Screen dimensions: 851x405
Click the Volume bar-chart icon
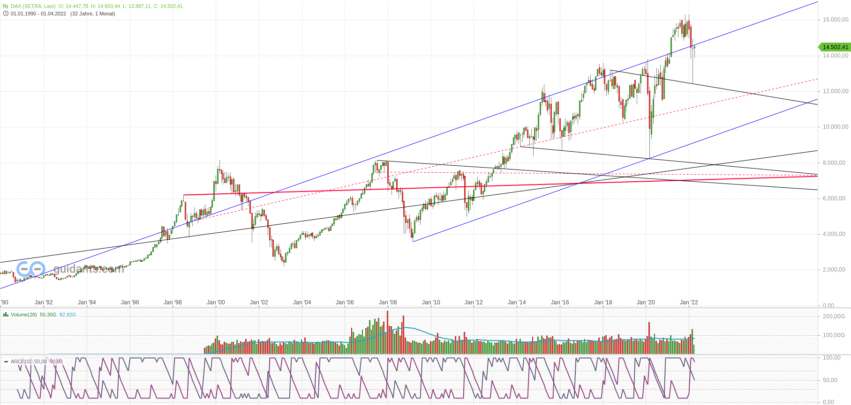(6, 315)
